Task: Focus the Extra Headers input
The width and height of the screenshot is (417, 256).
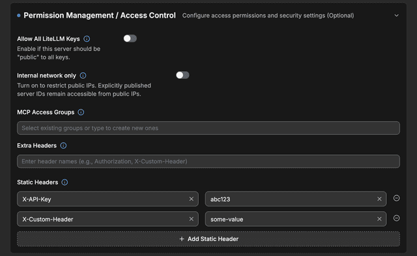Action: point(208,162)
